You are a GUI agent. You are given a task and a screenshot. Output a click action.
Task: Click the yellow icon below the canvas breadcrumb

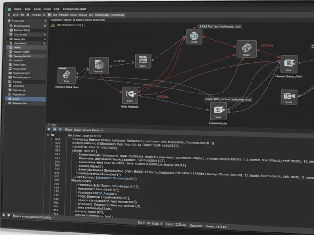[x=53, y=25]
